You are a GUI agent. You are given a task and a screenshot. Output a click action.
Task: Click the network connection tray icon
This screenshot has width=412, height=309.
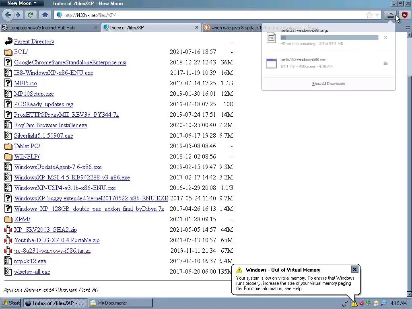click(x=369, y=303)
